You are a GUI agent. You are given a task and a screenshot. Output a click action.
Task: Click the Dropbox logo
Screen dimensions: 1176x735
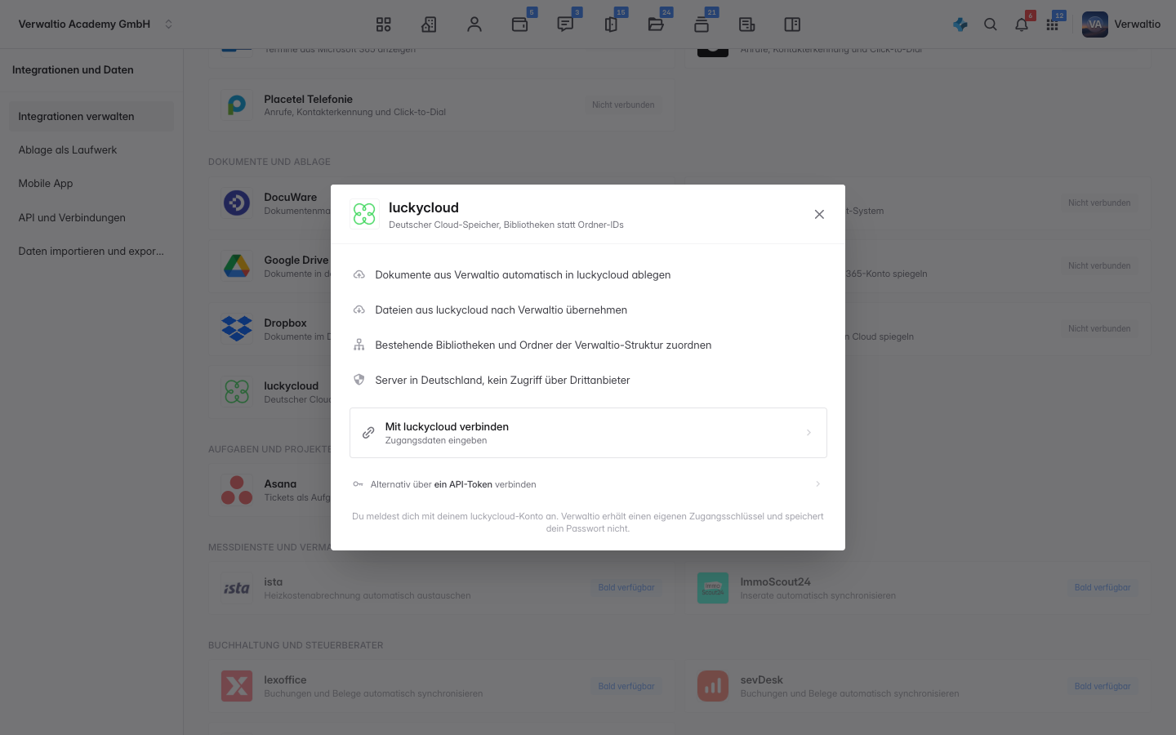[x=237, y=328]
